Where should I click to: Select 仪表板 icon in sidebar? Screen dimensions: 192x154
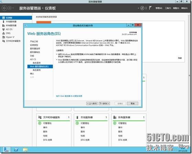click(x=3, y=18)
